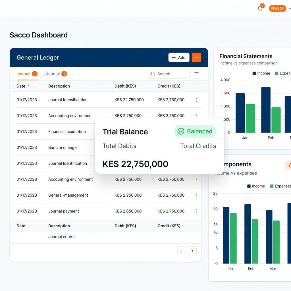Click Journal Idensification description cell

tap(68, 100)
